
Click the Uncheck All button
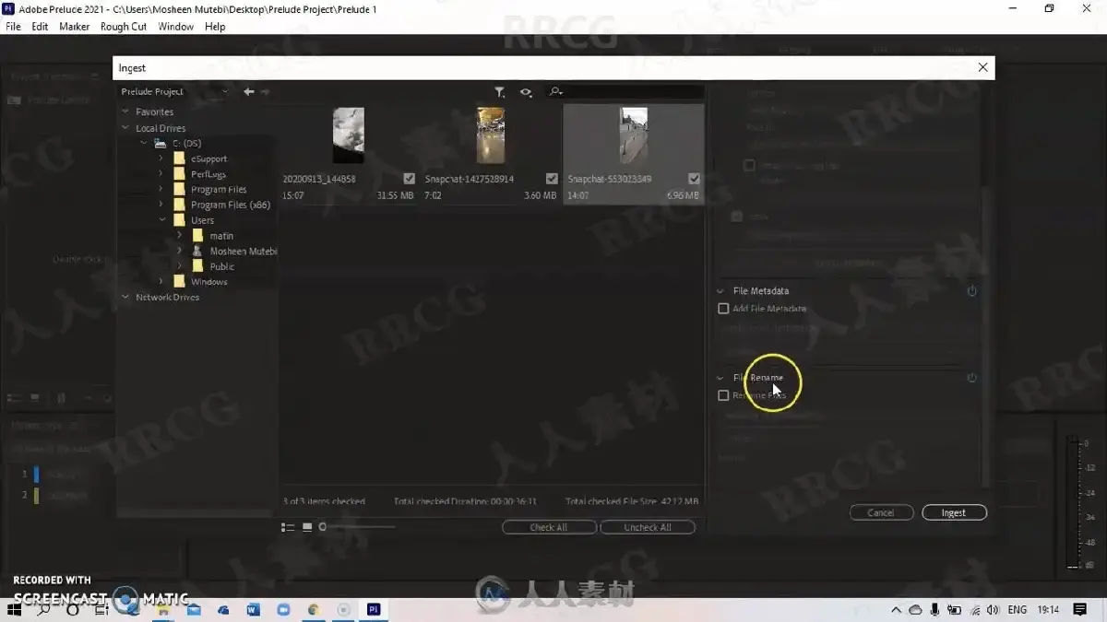648,527
